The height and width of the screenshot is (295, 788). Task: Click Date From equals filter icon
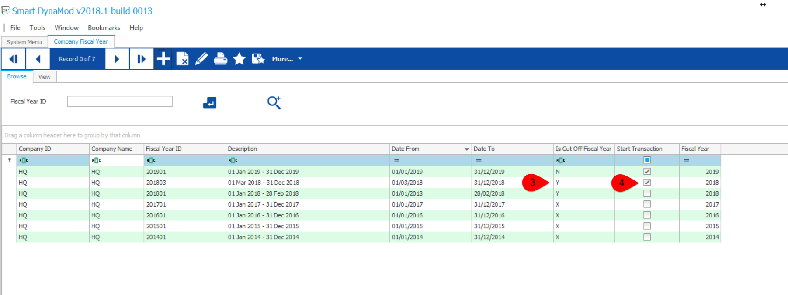pos(397,160)
